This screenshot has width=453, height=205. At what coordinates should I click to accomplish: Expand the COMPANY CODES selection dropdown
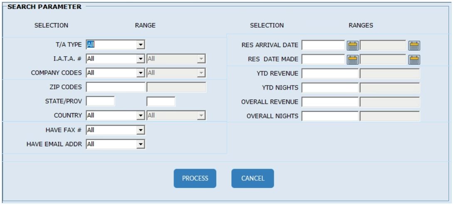coord(141,73)
